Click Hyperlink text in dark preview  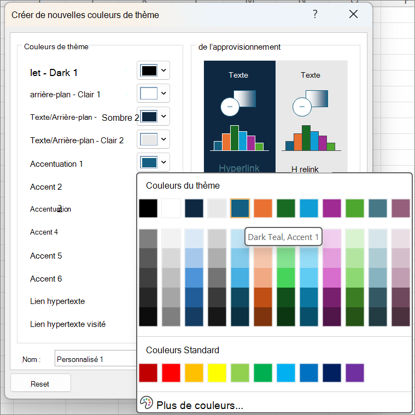tap(239, 168)
